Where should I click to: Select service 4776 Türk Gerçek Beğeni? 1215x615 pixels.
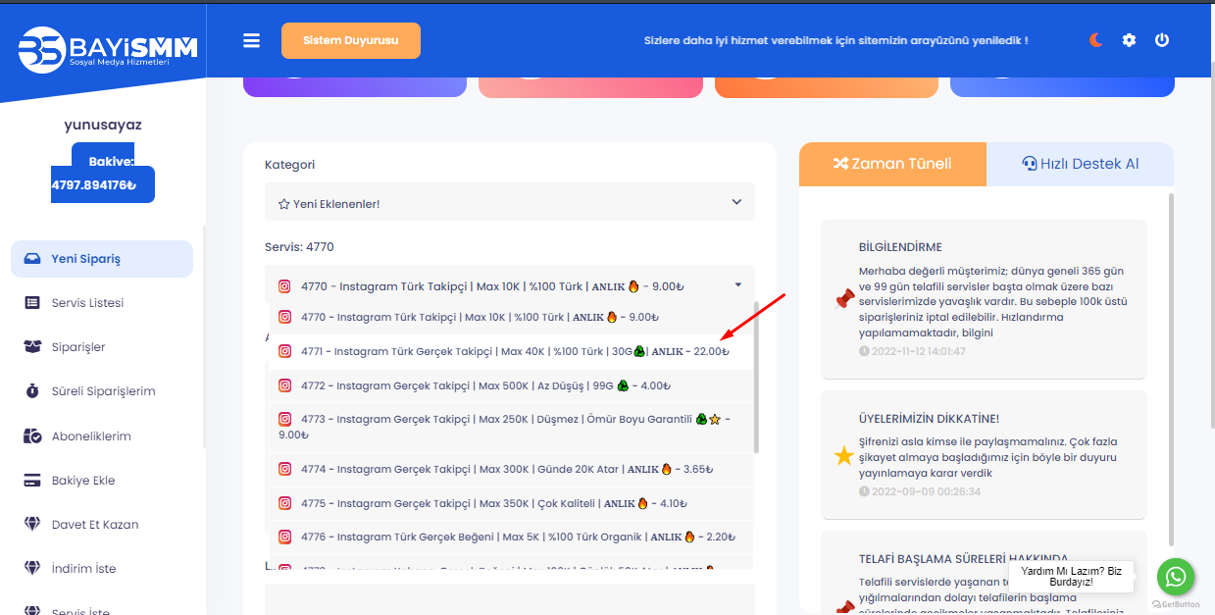coord(511,537)
